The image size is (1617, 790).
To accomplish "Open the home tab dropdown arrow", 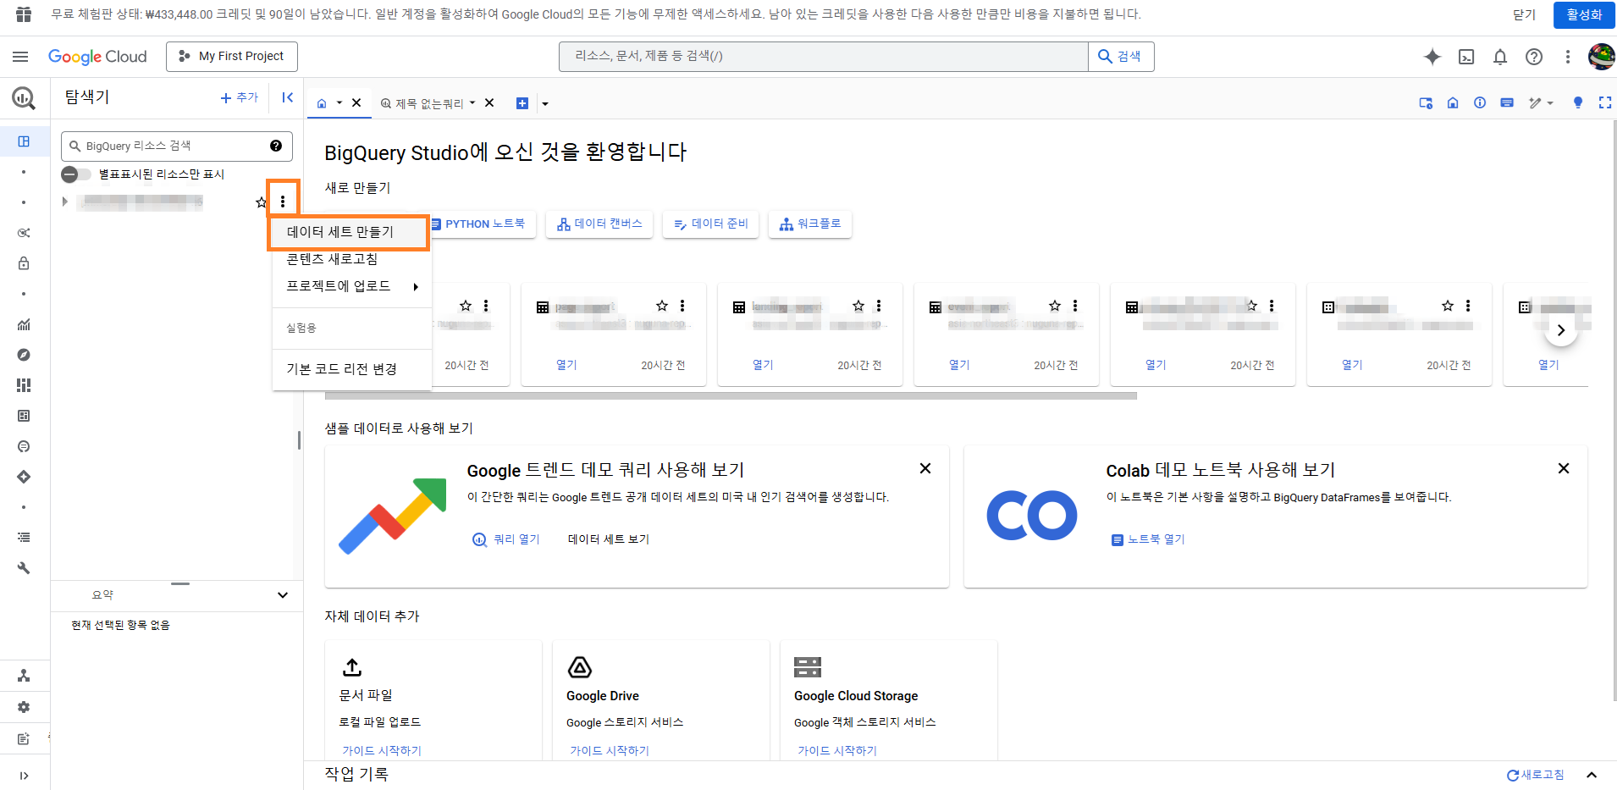I will tap(339, 103).
